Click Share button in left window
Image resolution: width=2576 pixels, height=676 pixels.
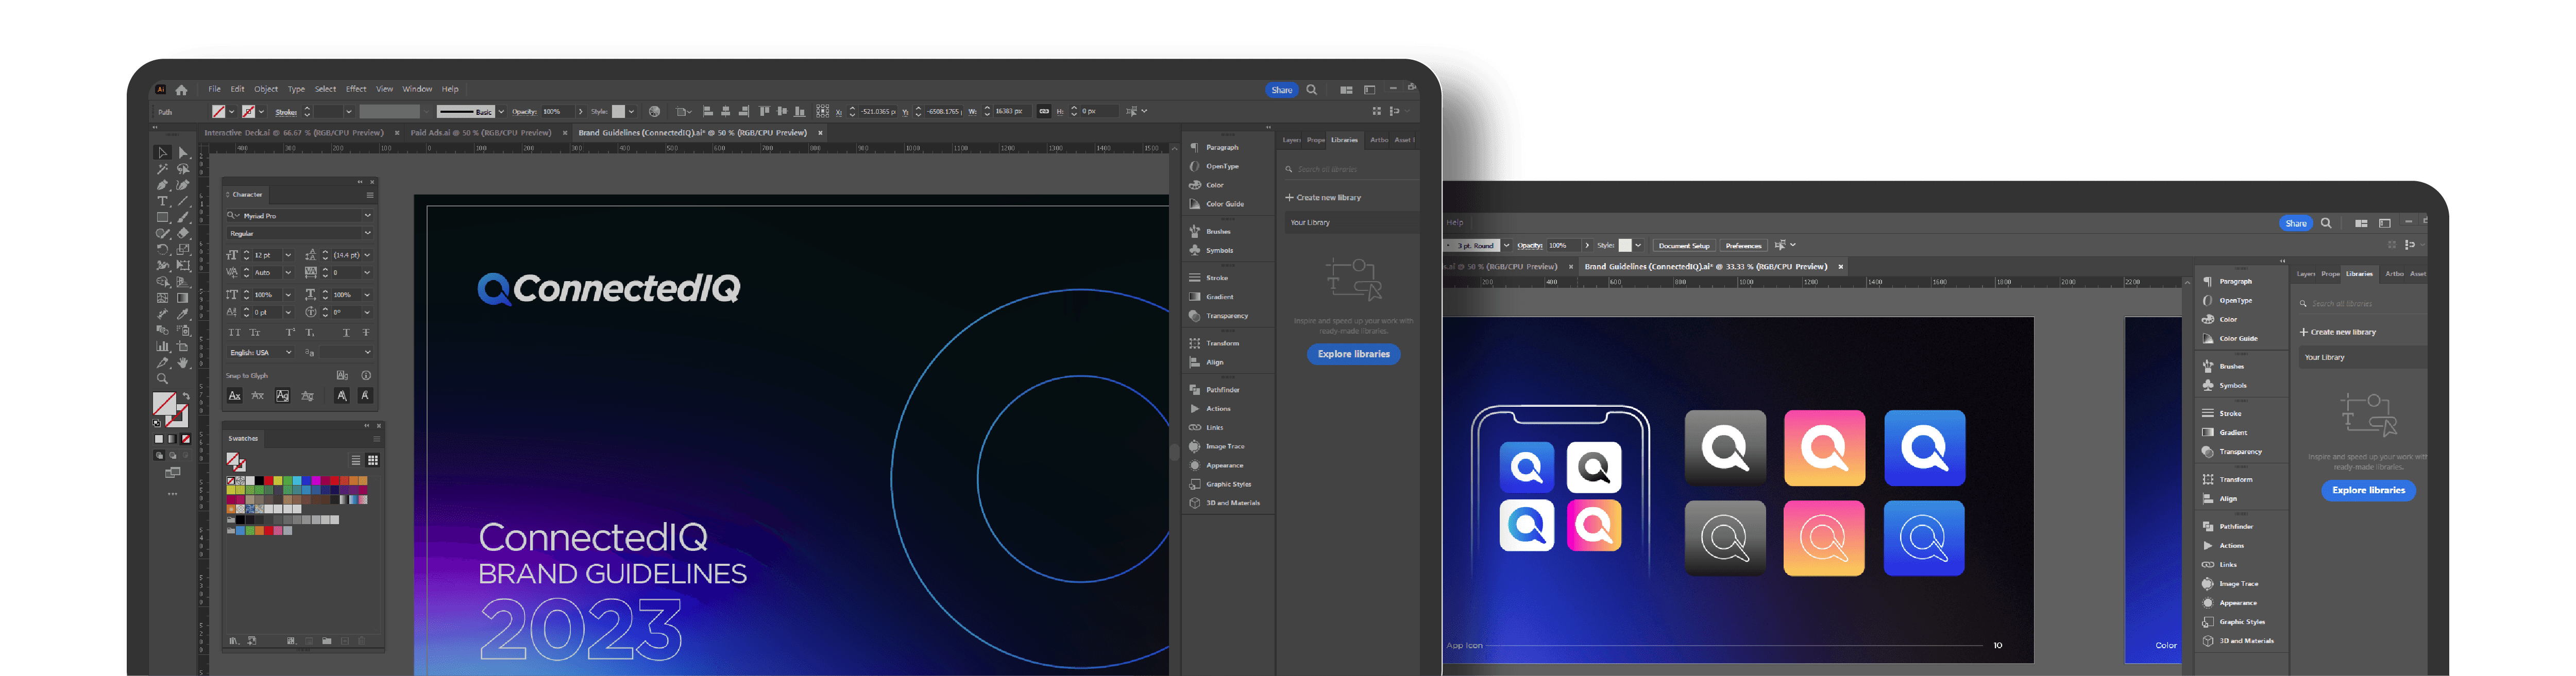1282,90
